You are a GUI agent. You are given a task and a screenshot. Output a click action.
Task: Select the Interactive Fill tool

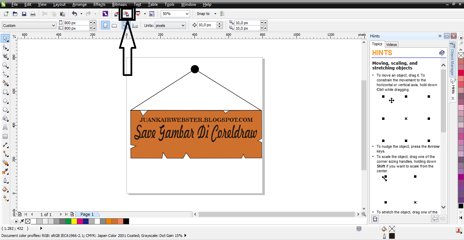pyautogui.click(x=5, y=198)
